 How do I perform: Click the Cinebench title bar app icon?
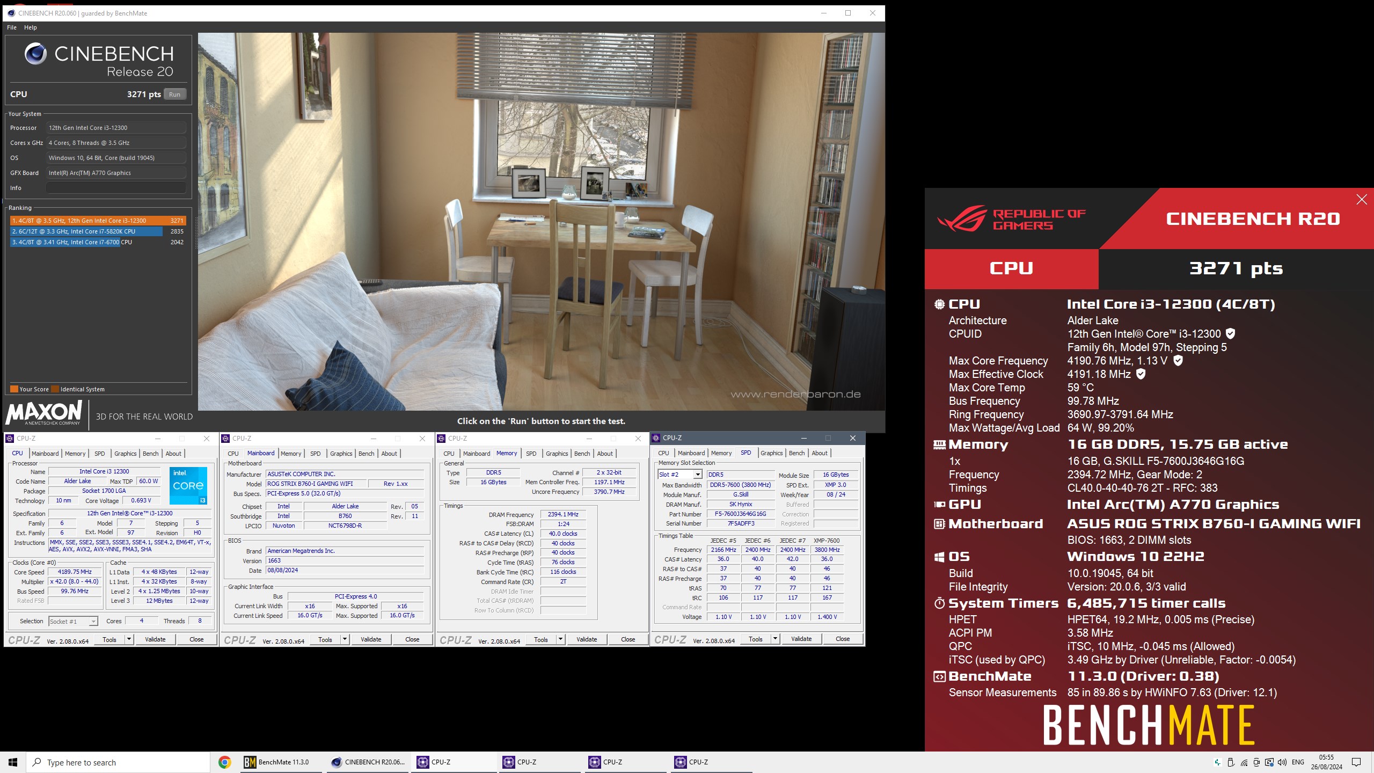[x=11, y=13]
